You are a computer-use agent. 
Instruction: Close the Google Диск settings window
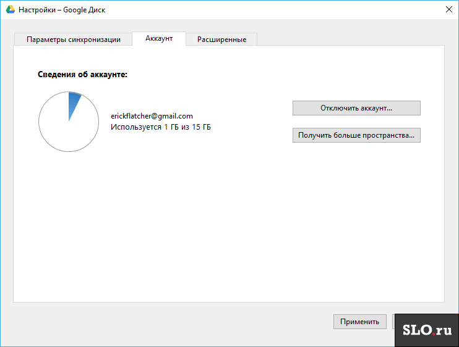448,9
